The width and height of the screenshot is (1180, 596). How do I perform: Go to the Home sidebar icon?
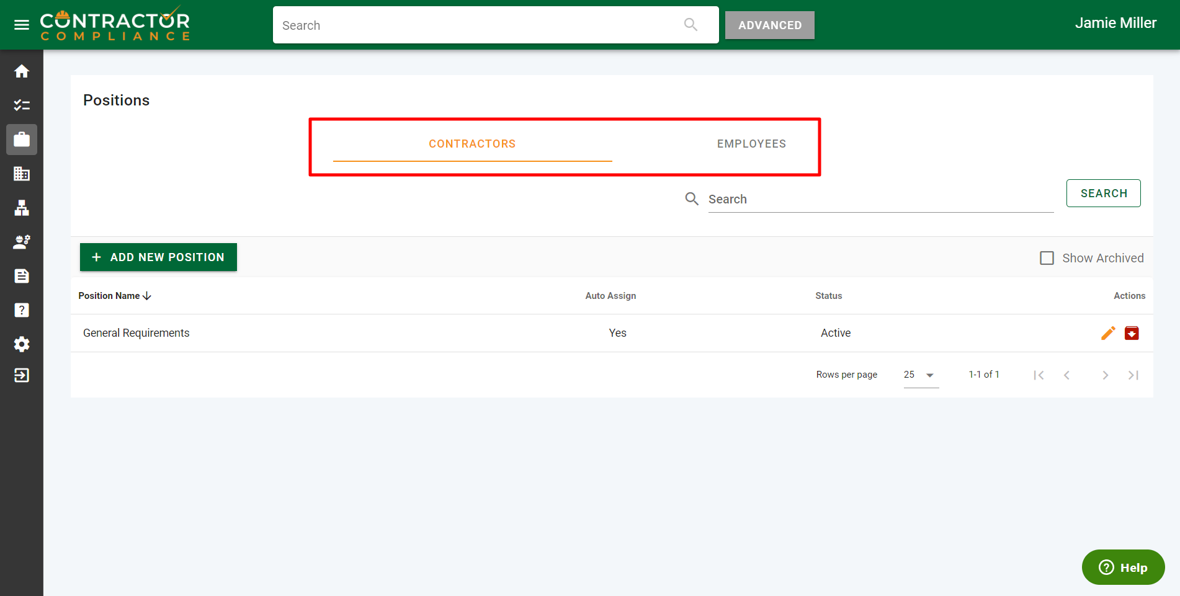click(22, 71)
